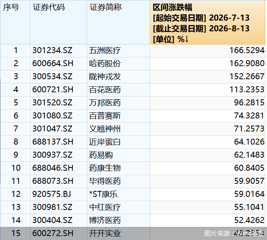Select security name 五洲医疗
Image resolution: width=267 pixels, height=240 pixels.
coord(105,50)
